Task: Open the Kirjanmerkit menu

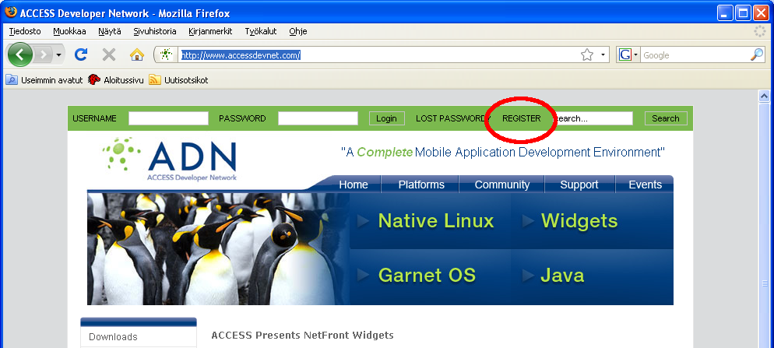Action: [x=210, y=31]
